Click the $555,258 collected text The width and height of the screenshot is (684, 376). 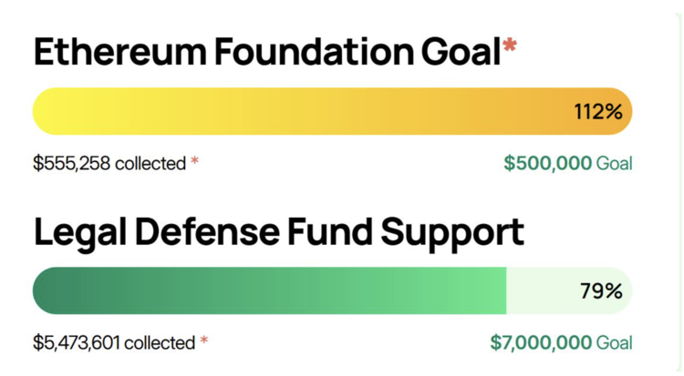(x=109, y=163)
